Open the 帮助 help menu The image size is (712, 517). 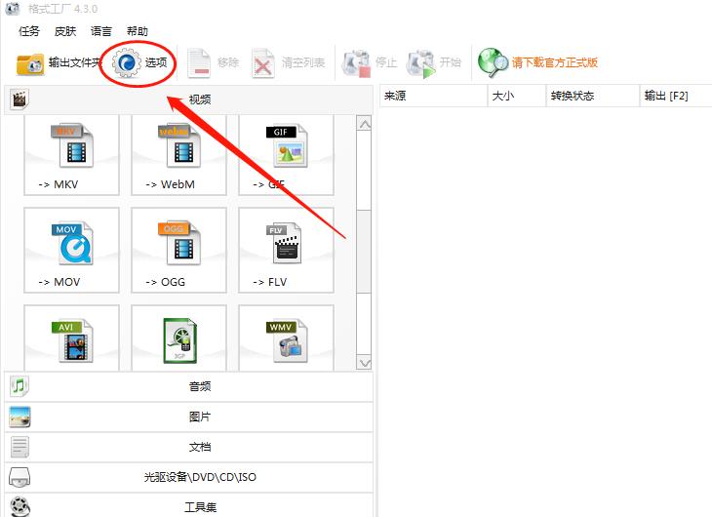[x=138, y=31]
